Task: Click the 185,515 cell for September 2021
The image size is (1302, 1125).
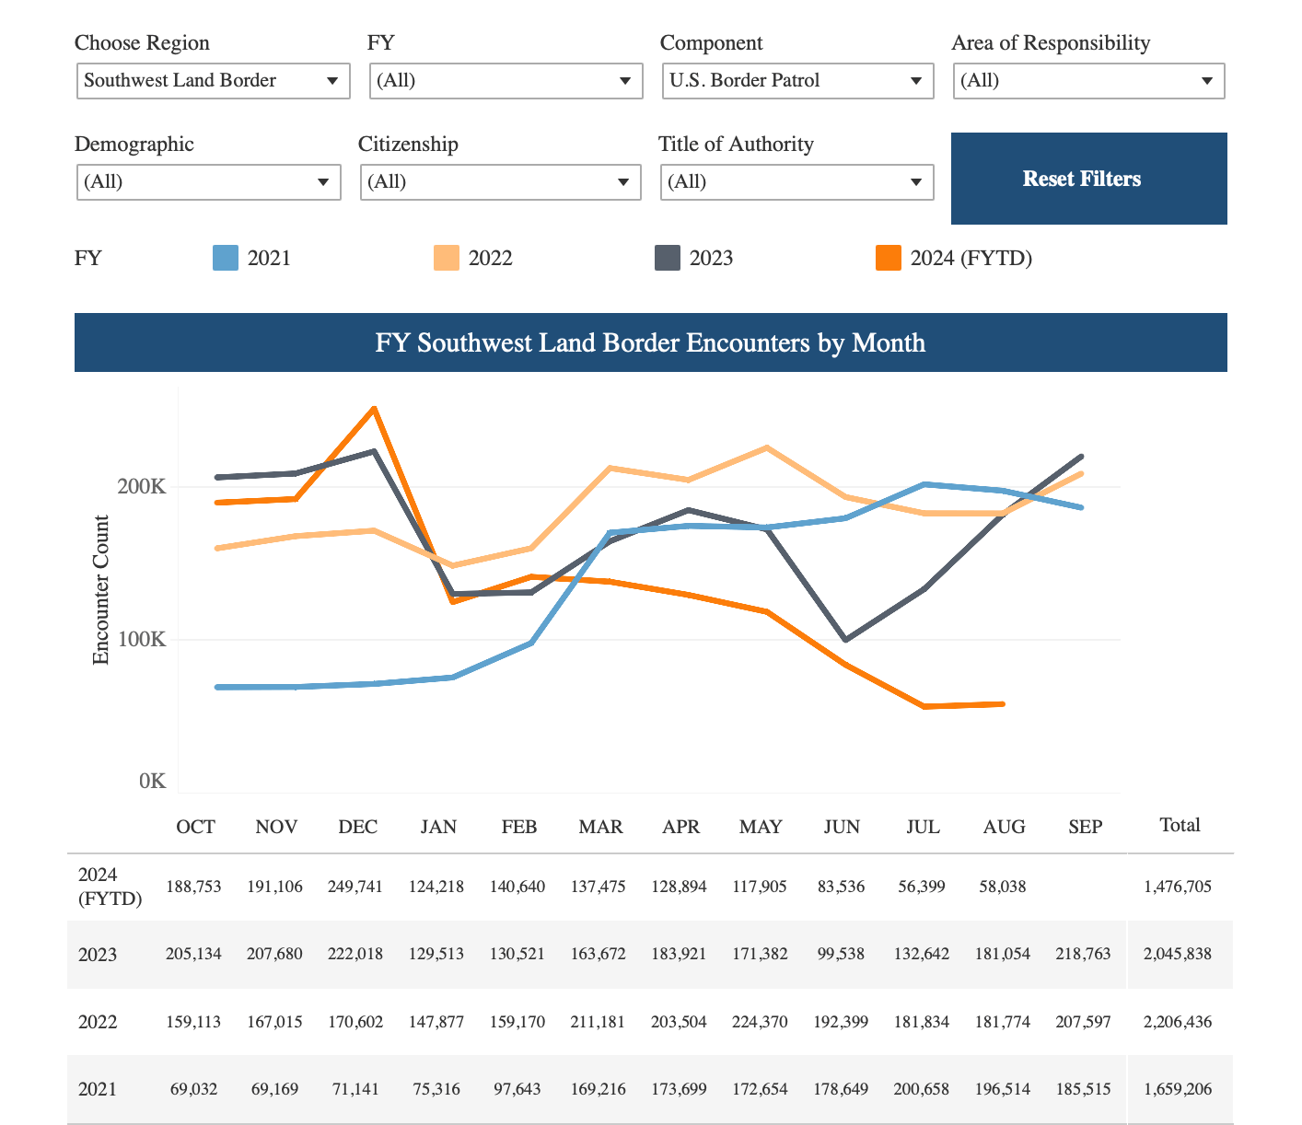Action: click(1084, 1089)
